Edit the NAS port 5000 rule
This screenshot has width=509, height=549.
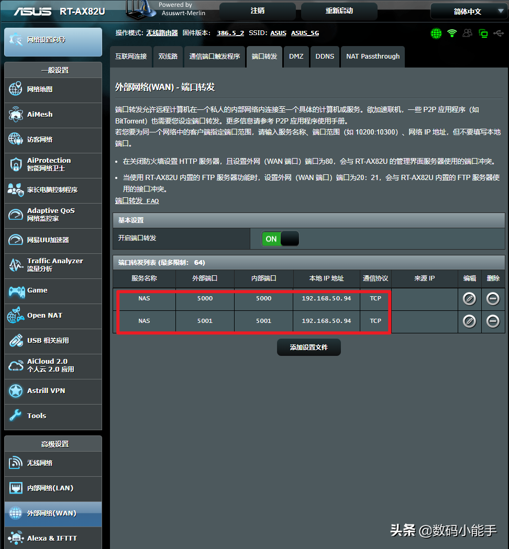[469, 299]
